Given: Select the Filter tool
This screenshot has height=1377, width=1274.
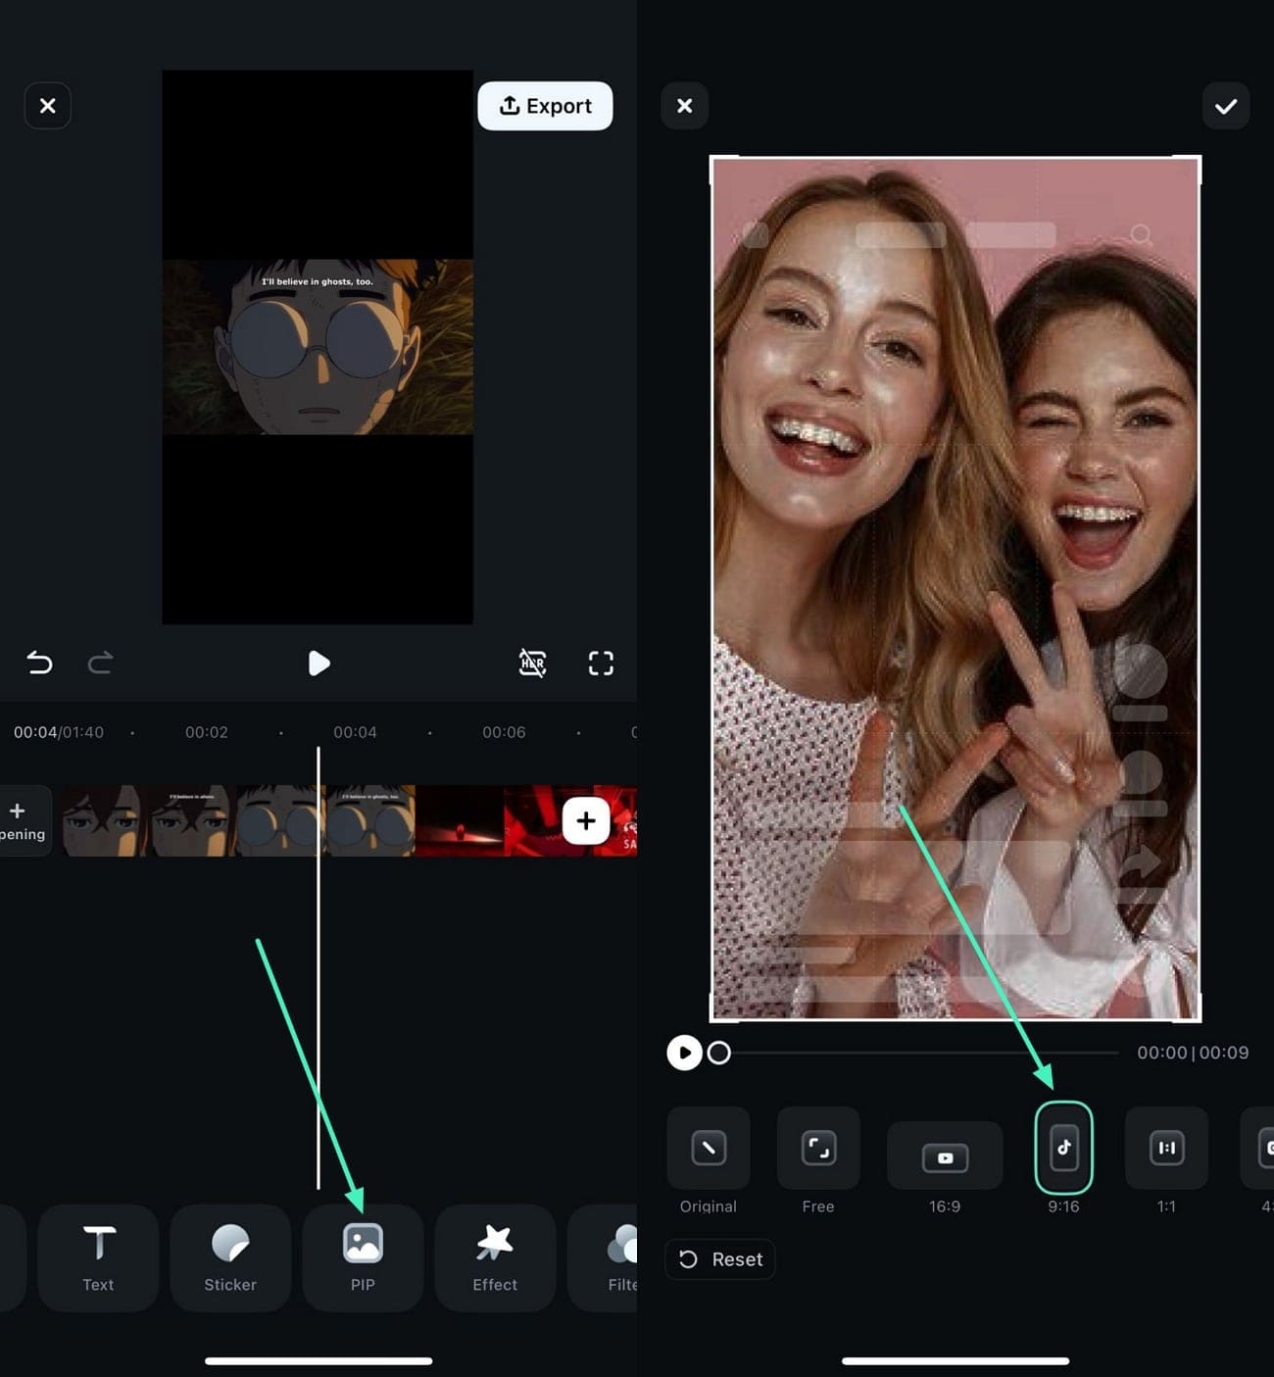Looking at the screenshot, I should pos(621,1258).
